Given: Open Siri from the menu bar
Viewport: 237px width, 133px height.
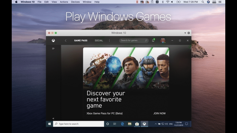Looking at the screenshot, I should tap(208, 2).
